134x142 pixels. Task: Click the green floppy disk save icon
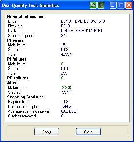coord(101,5)
